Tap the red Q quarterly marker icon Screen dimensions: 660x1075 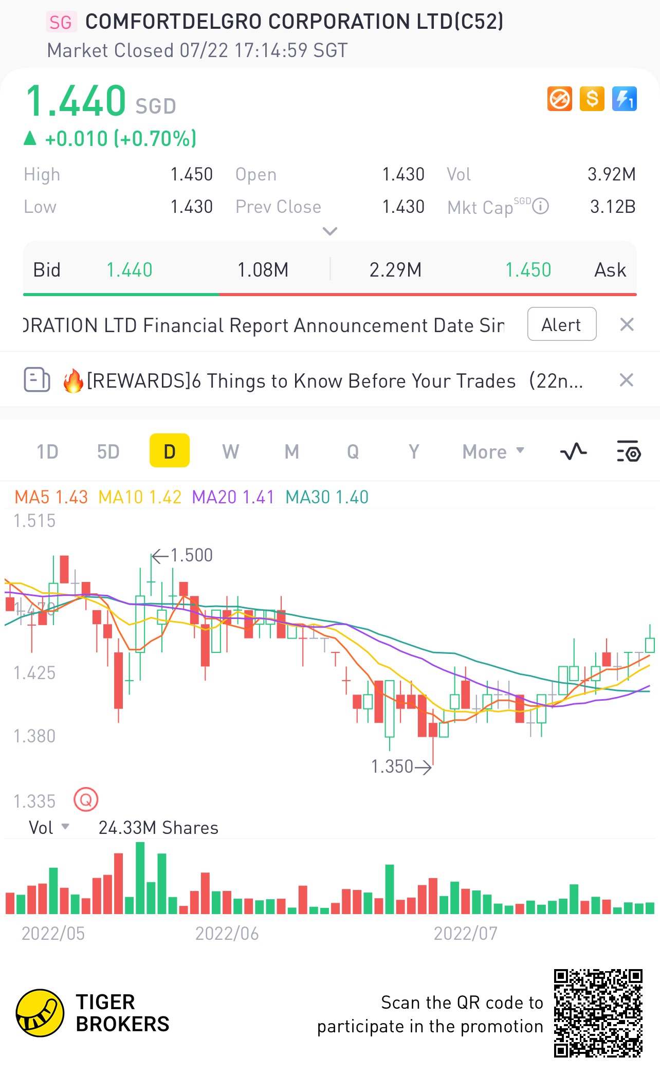pos(86,799)
